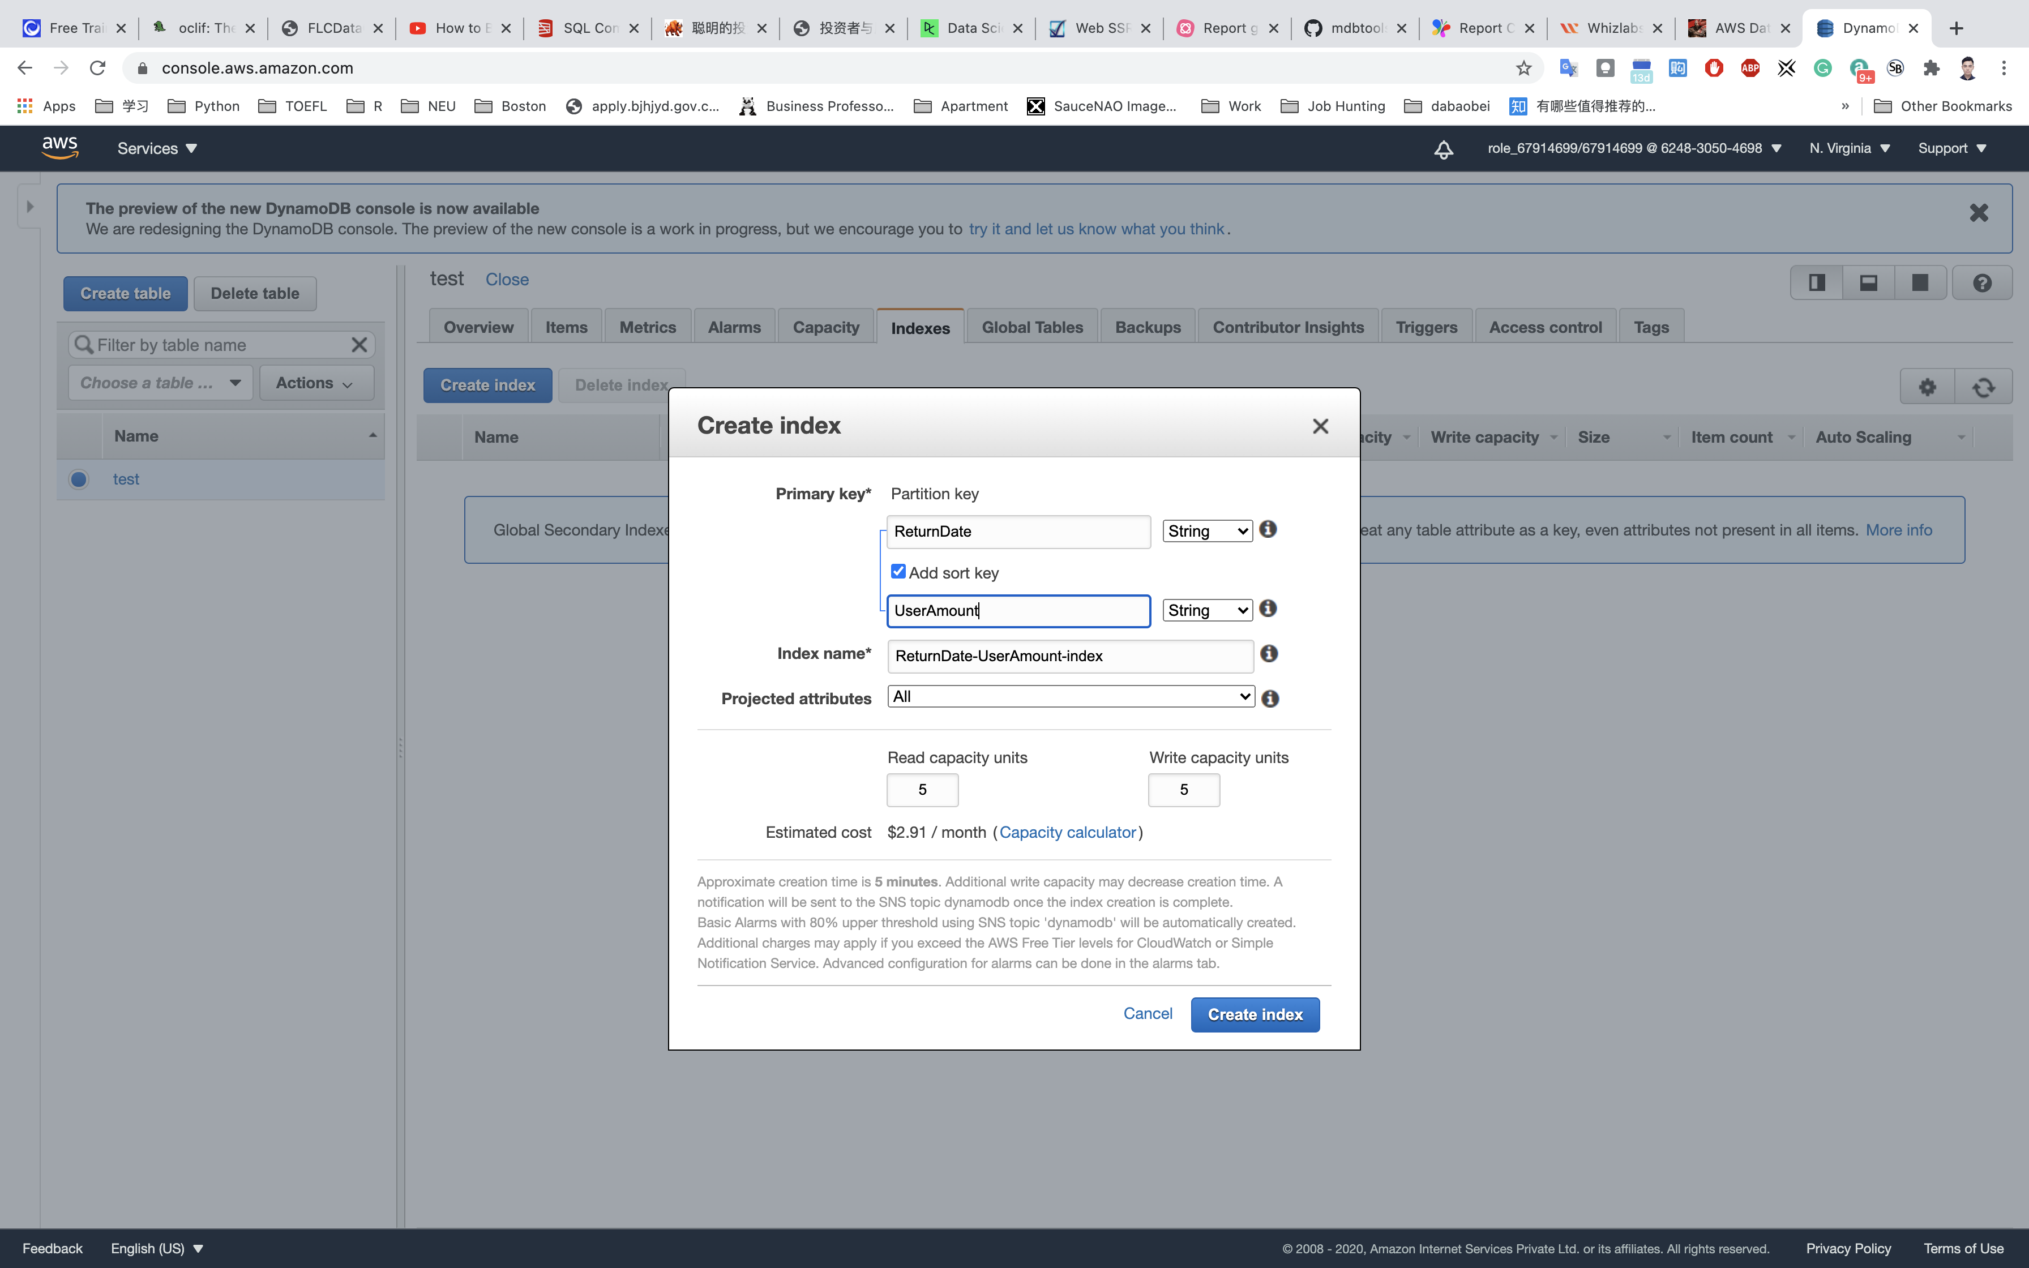The image size is (2029, 1268).
Task: Expand Projected attributes All dropdown
Action: (1071, 696)
